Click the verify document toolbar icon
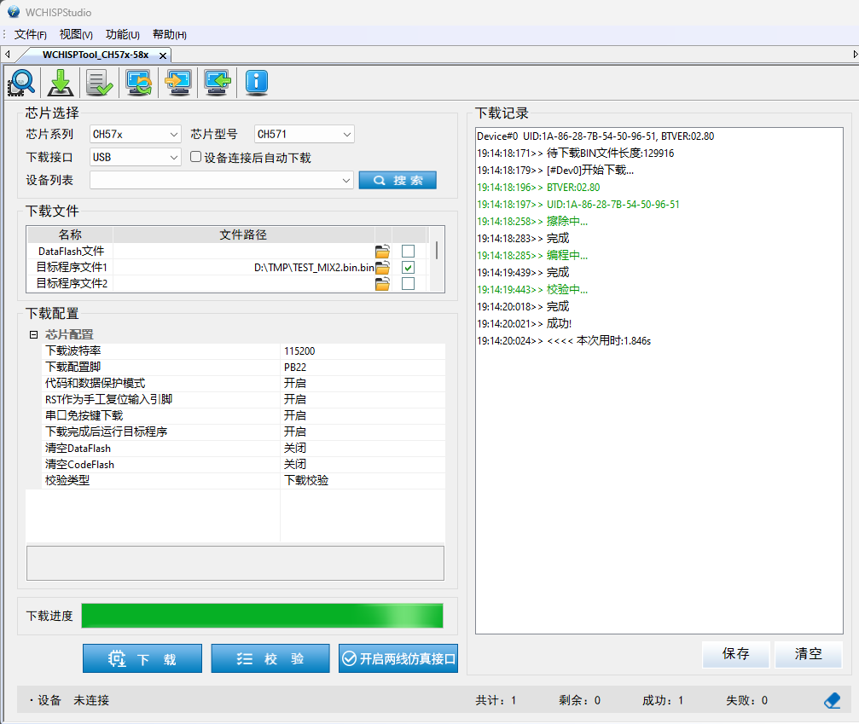 pyautogui.click(x=99, y=82)
